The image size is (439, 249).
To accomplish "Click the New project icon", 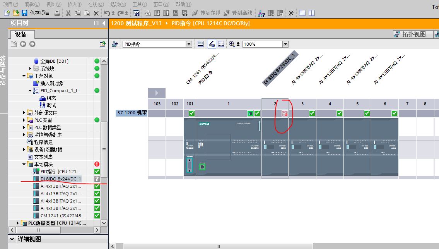I will [x=7, y=13].
